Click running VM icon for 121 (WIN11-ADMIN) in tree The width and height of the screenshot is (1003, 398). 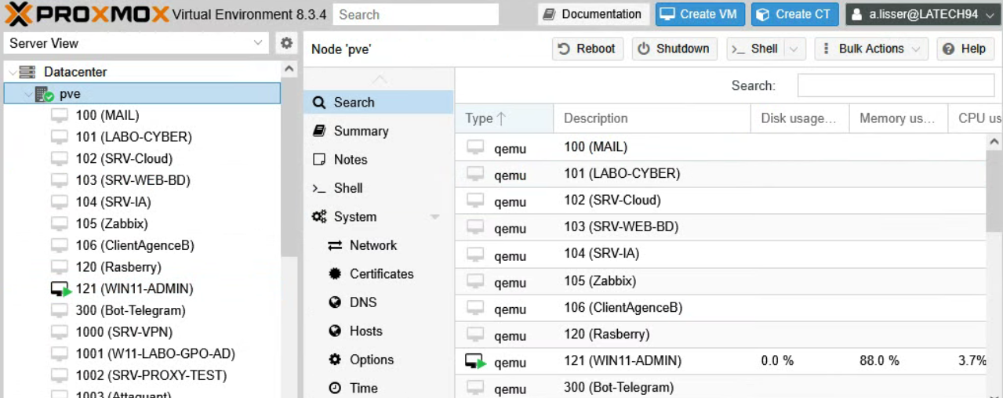pos(61,289)
